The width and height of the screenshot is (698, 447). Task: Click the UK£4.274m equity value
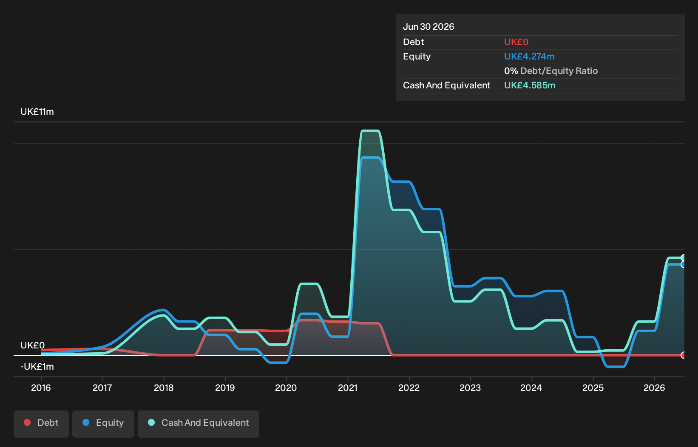(529, 57)
